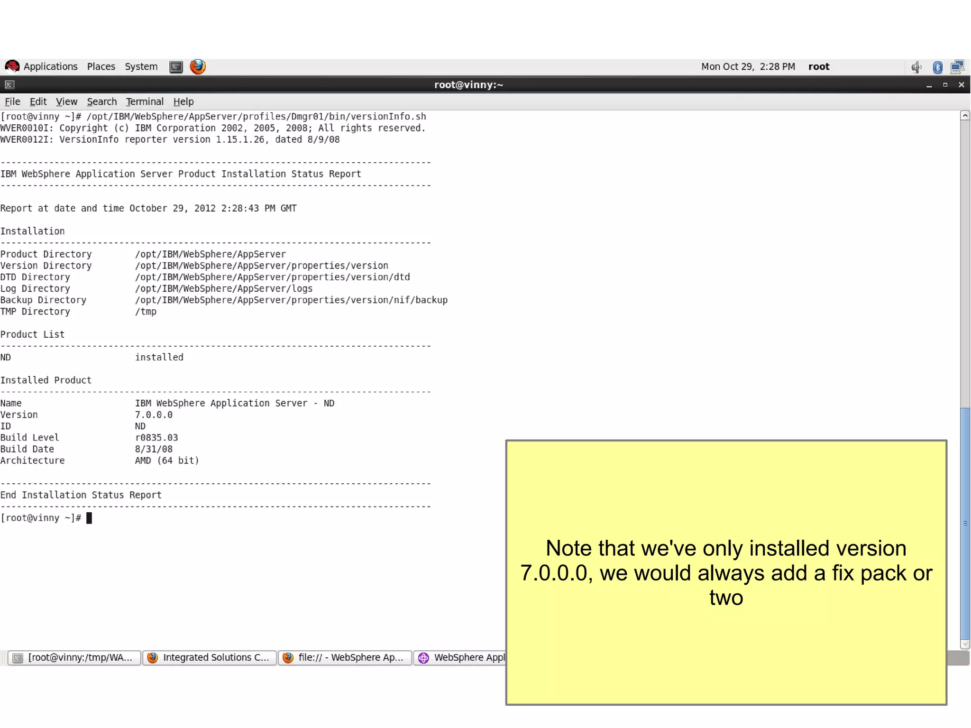Launch Firefox from panel icon
Viewport: 971px width, 728px height.
[198, 66]
